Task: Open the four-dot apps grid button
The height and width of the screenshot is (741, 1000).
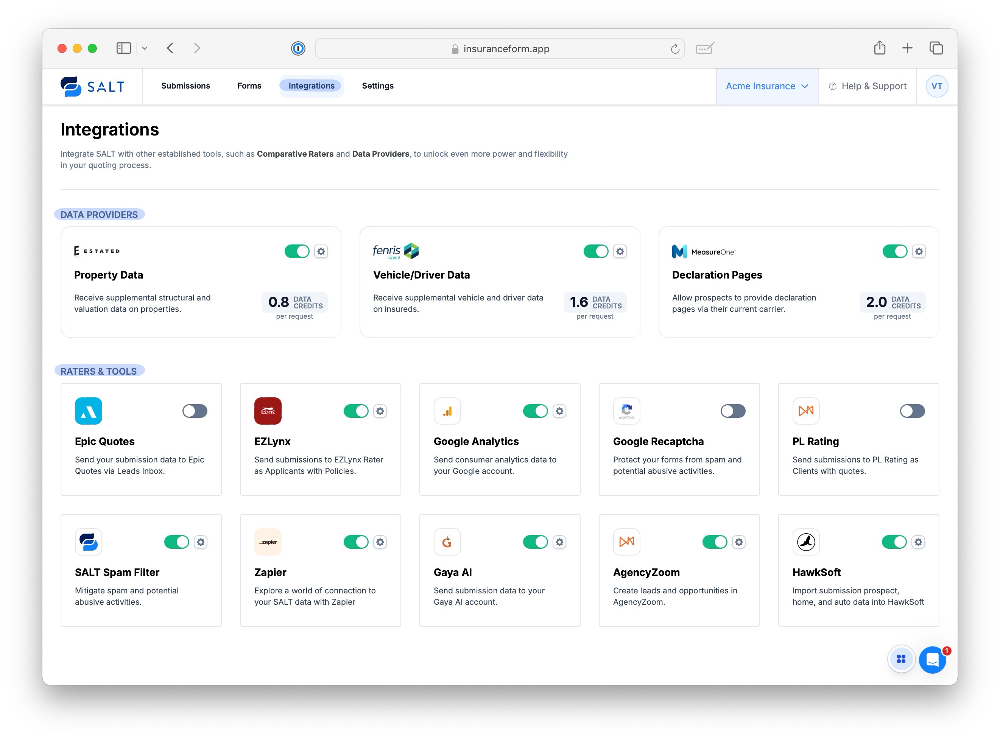Action: (x=901, y=659)
